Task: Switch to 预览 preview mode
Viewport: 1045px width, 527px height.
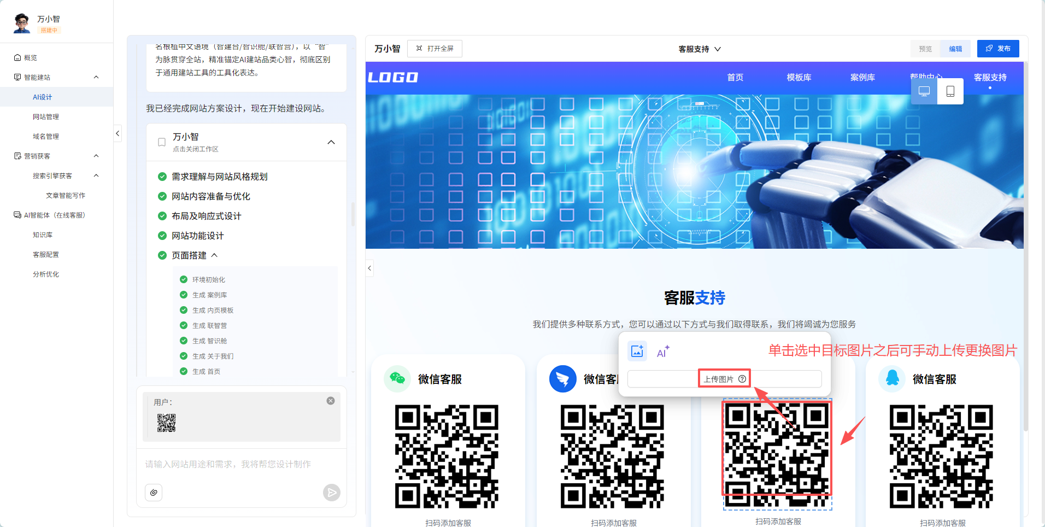Action: (x=925, y=49)
